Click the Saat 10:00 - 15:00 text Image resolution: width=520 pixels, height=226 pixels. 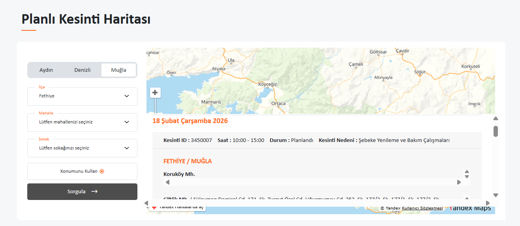(241, 140)
